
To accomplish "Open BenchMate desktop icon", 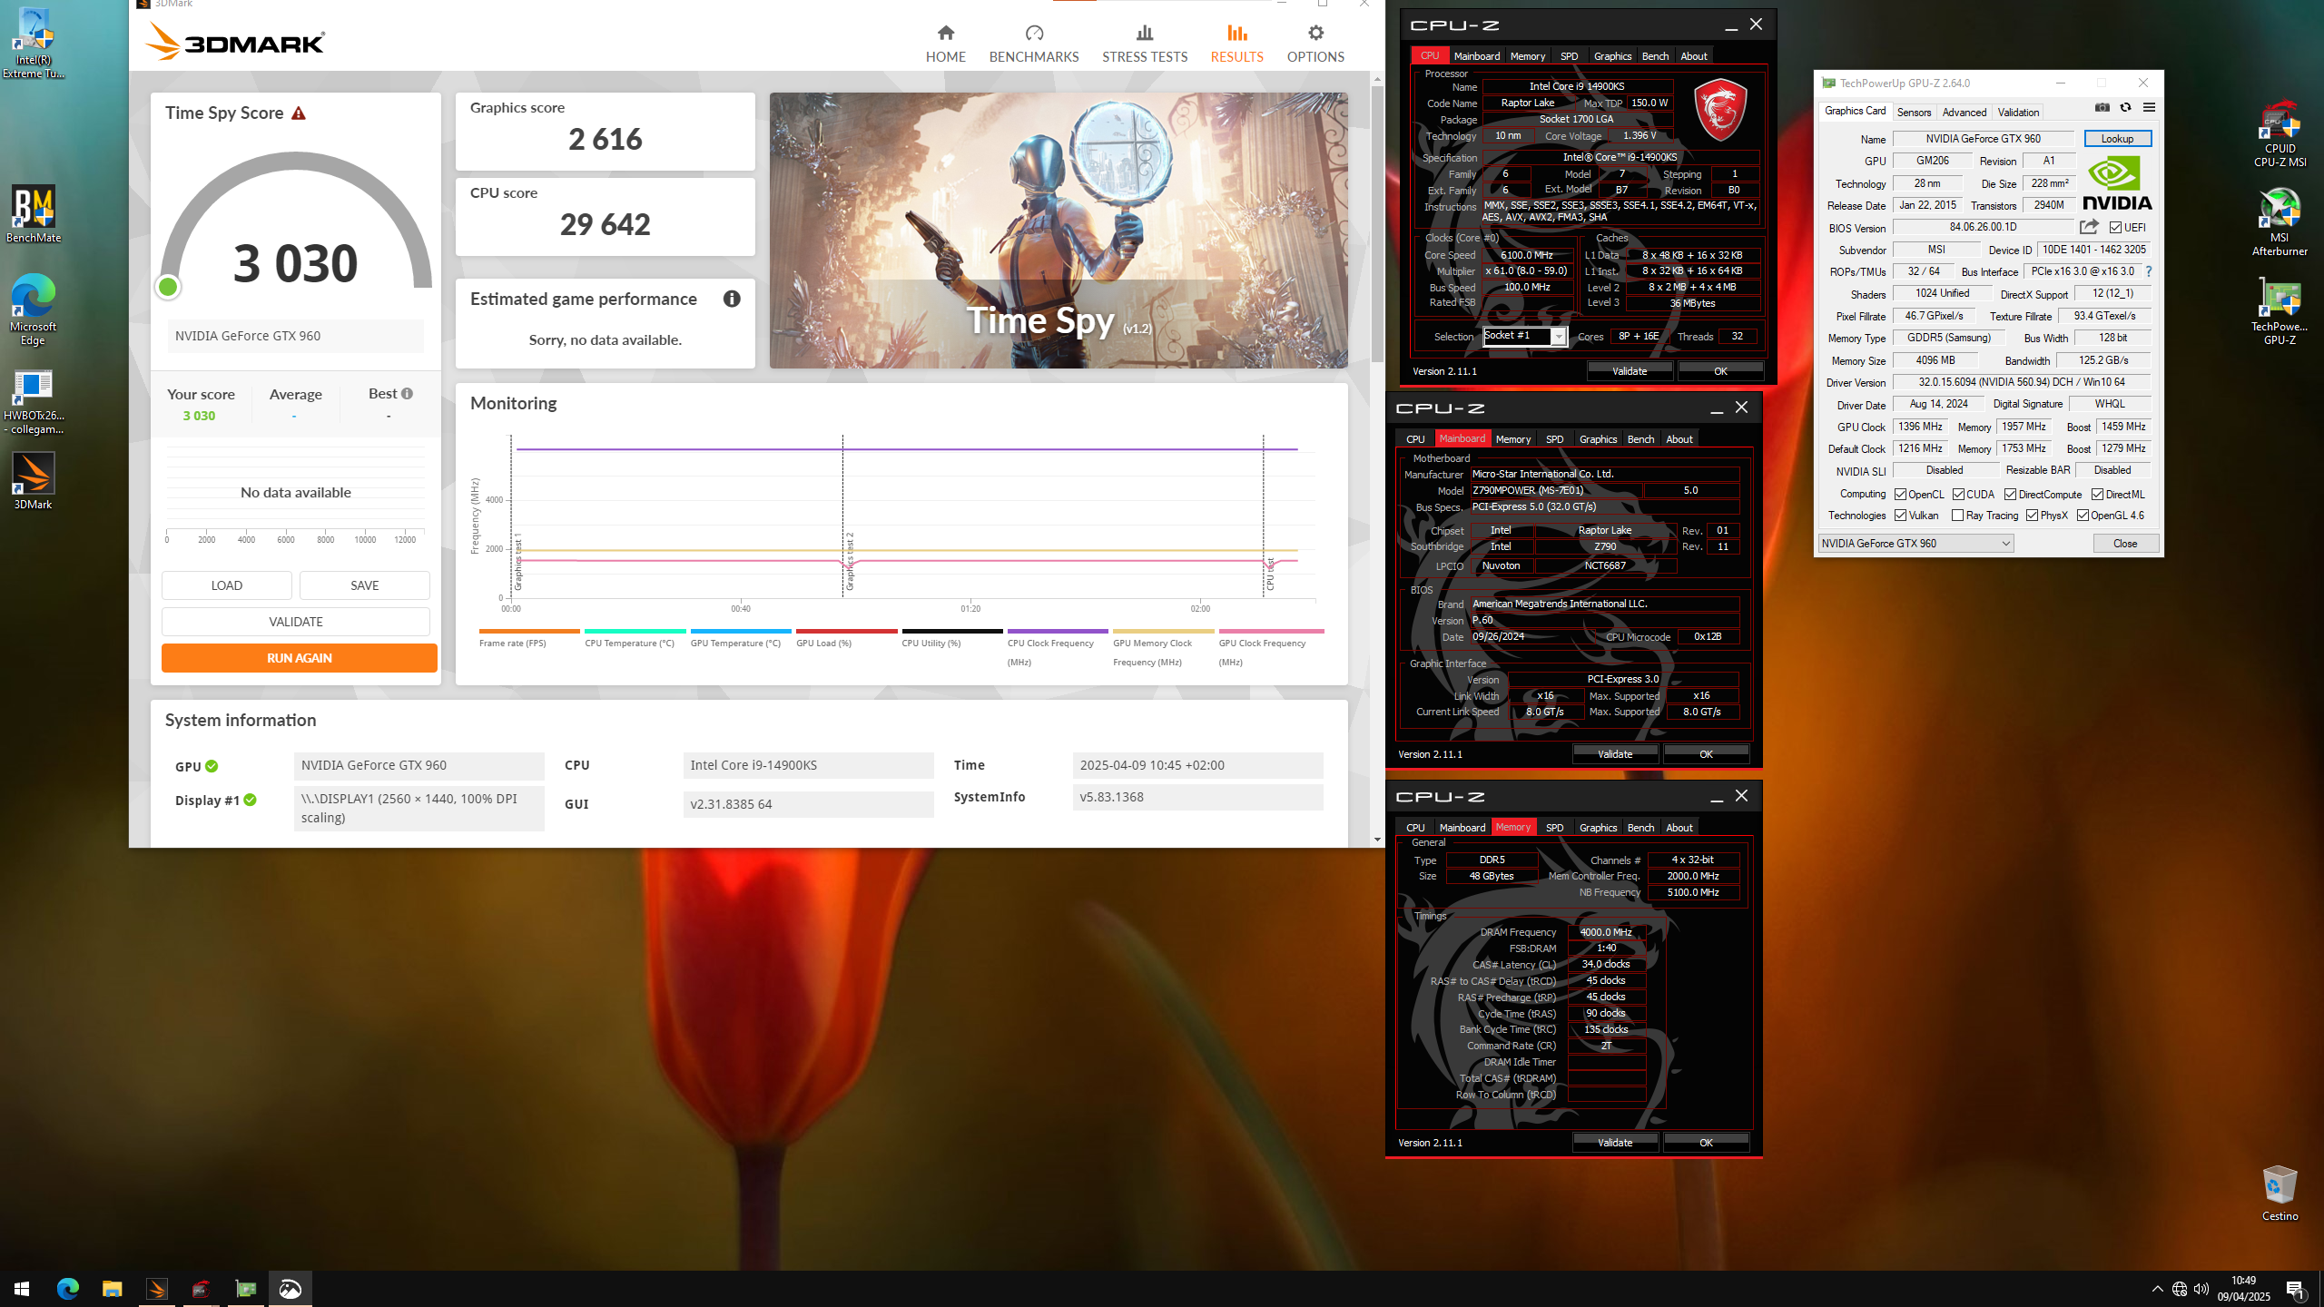I will click(34, 214).
